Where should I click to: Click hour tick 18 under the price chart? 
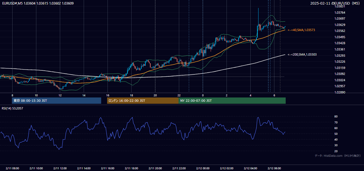tap(131, 95)
